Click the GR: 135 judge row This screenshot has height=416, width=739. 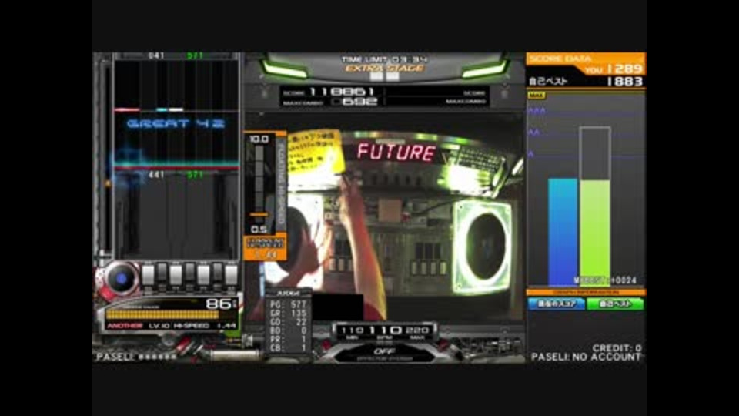pos(289,314)
